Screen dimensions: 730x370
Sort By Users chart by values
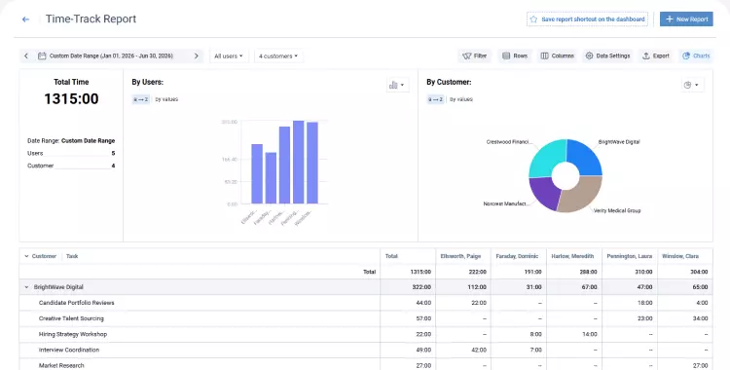pos(166,99)
